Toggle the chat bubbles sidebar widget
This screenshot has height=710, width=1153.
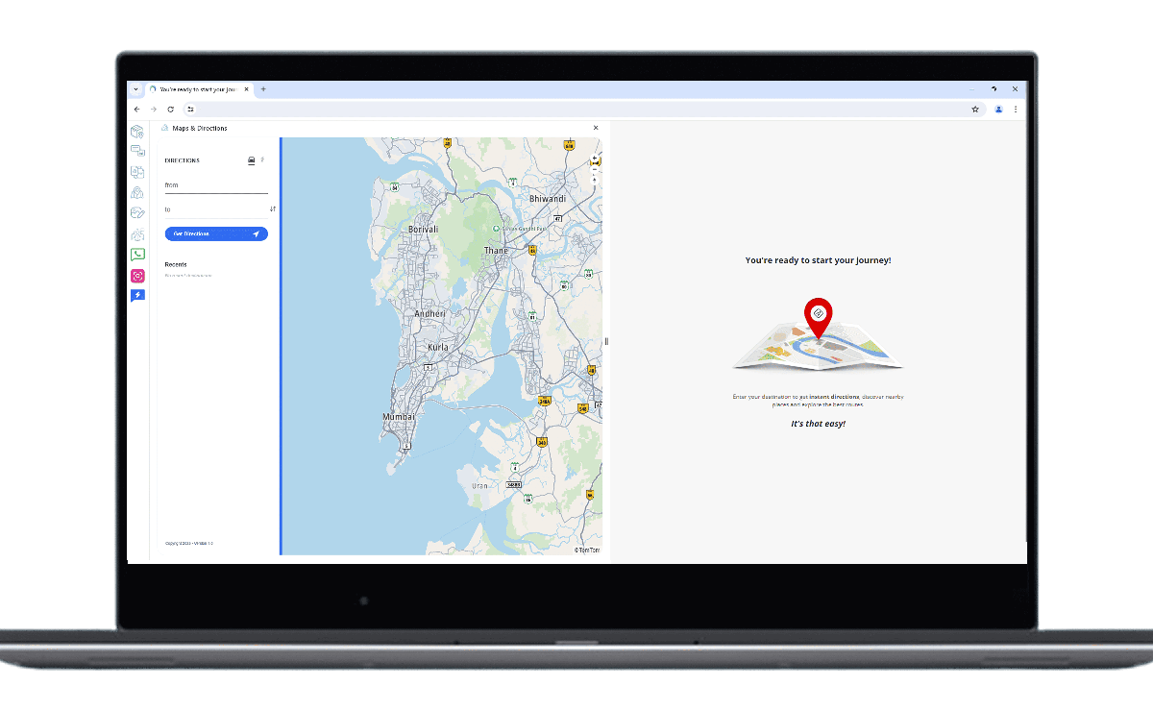tap(137, 150)
